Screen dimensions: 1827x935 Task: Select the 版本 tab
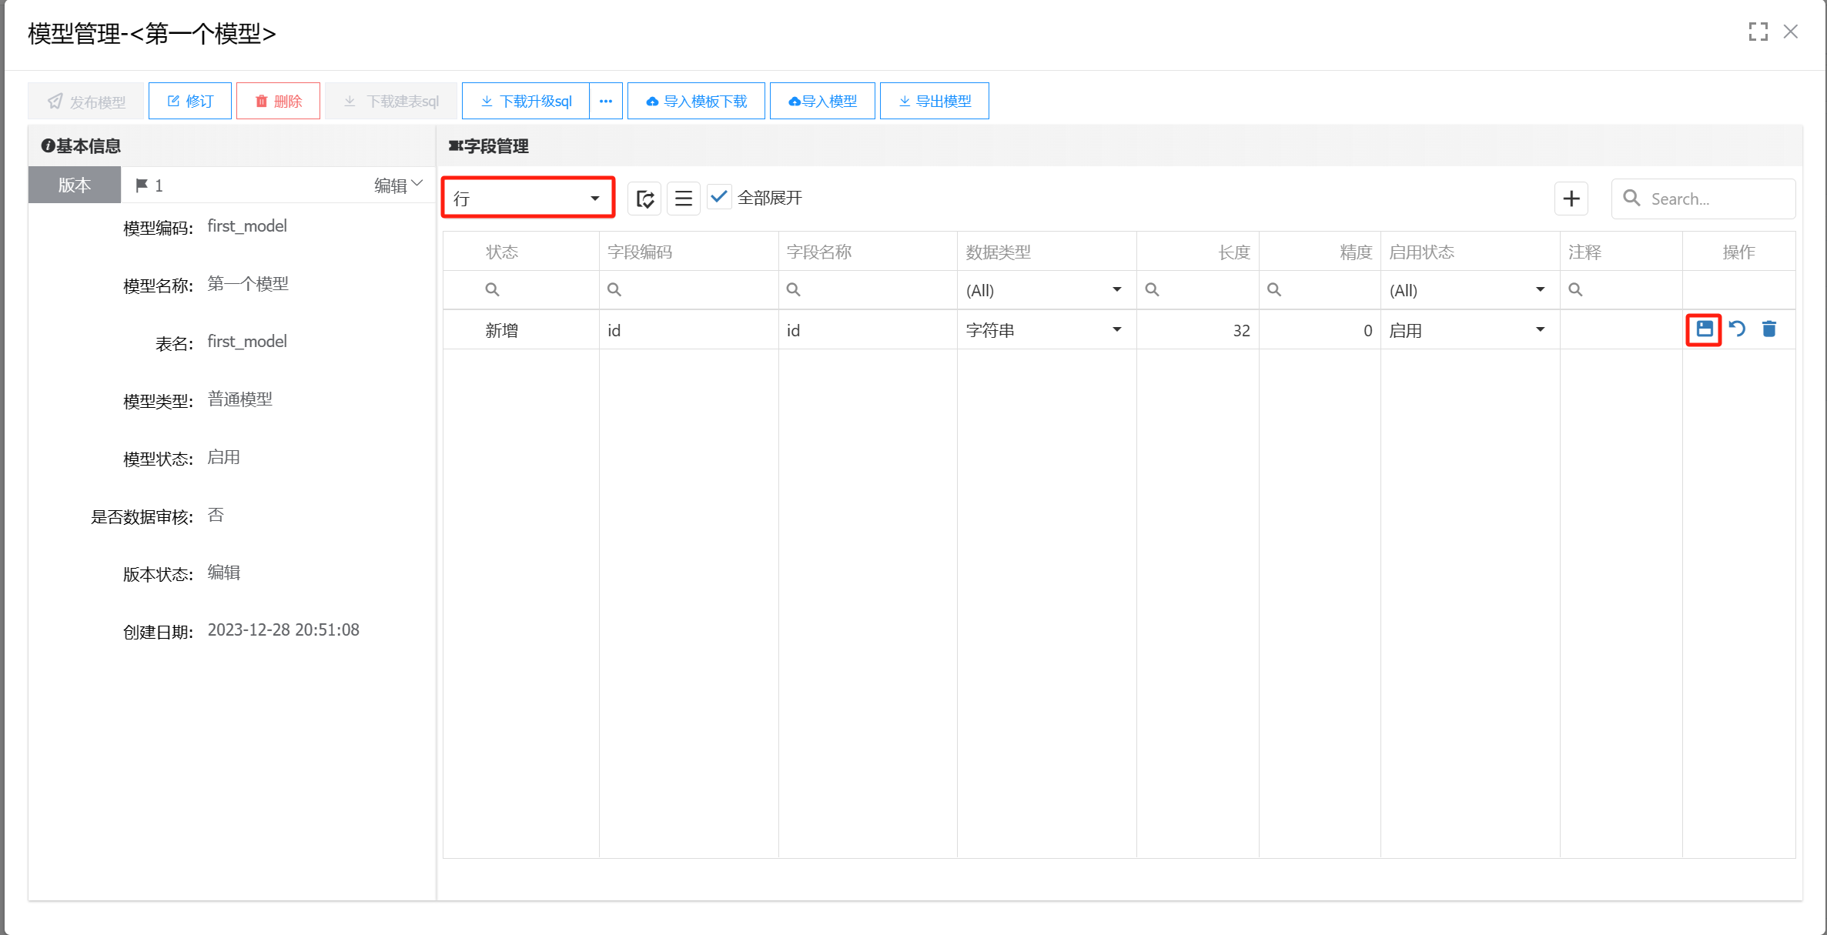coord(75,185)
